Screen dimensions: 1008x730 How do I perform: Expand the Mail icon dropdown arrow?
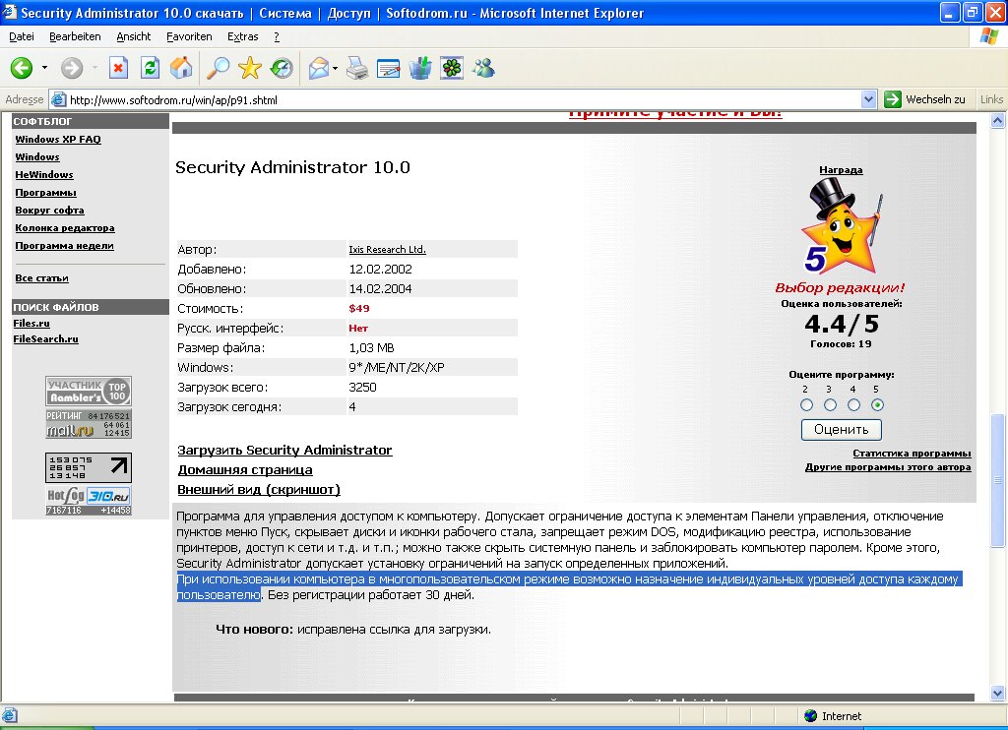point(336,68)
